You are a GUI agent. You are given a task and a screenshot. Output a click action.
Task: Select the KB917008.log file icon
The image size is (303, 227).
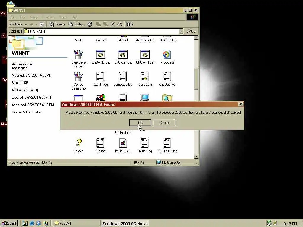[x=167, y=143]
